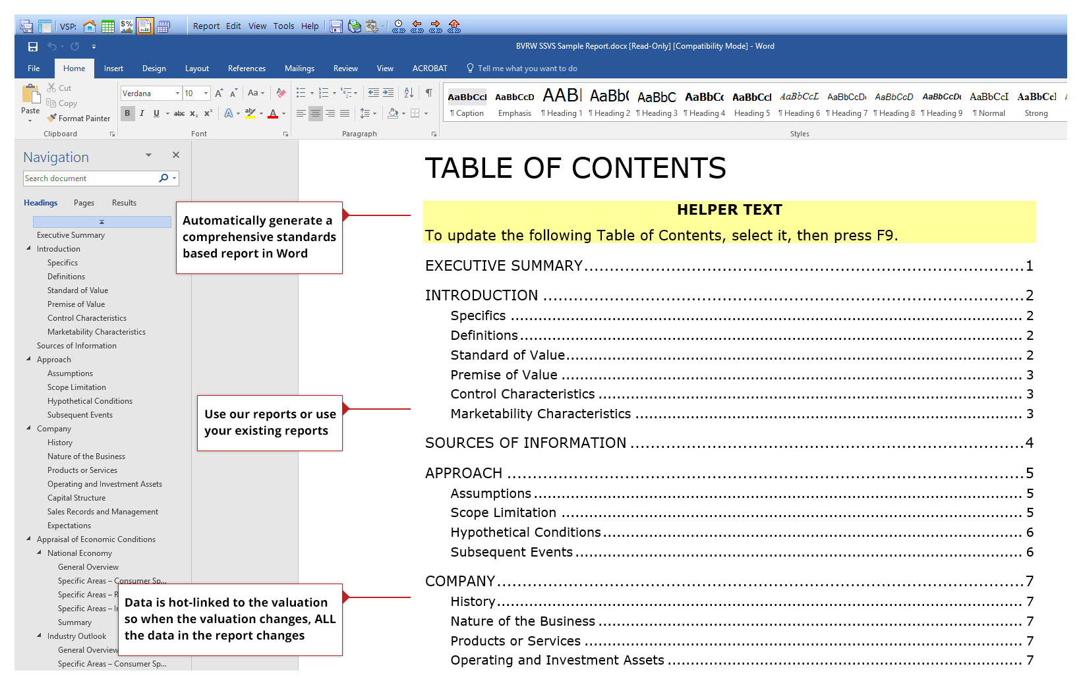Collapse the National Economy heading in Navigation

coord(39,553)
